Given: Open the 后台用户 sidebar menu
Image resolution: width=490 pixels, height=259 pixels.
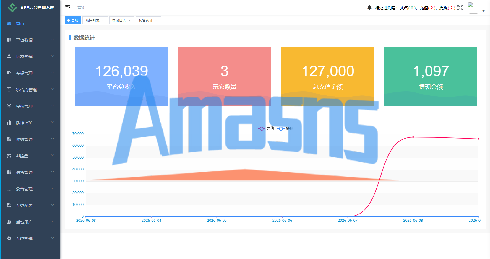Looking at the screenshot, I should tap(31, 222).
